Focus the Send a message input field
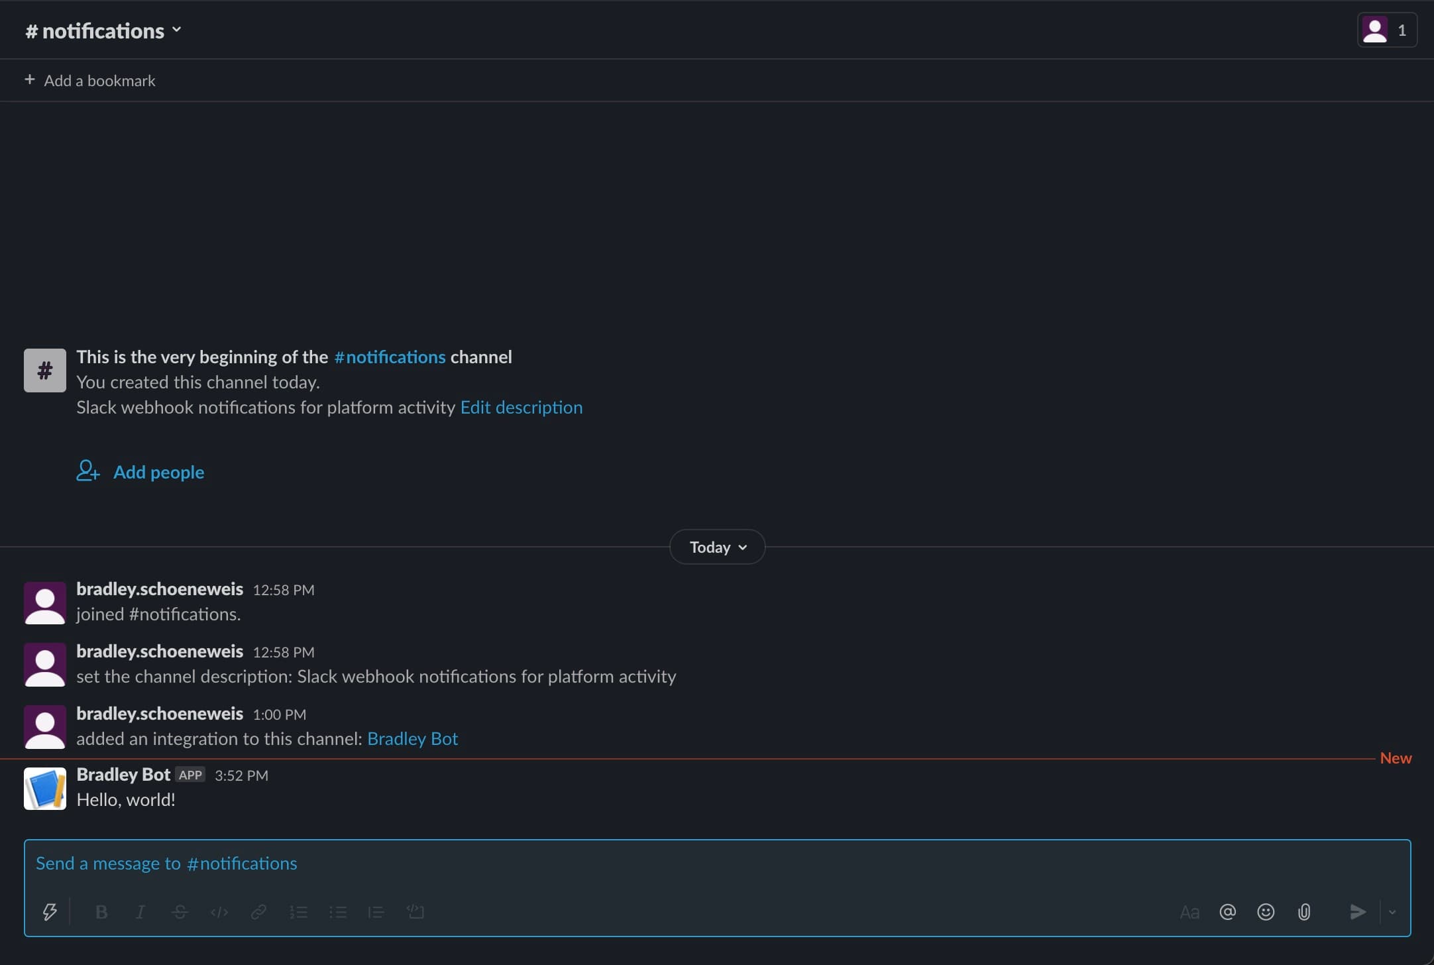Image resolution: width=1434 pixels, height=965 pixels. coord(717,863)
